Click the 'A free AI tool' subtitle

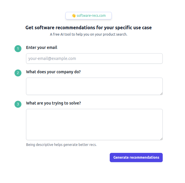tap(89, 34)
